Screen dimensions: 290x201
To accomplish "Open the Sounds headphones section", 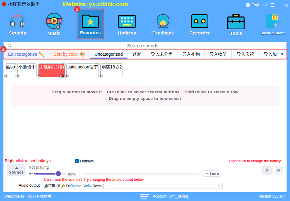I will coord(17,25).
